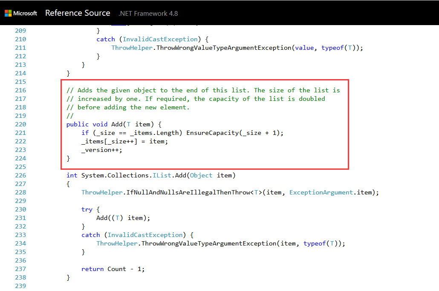Image resolution: width=439 pixels, height=291 pixels.
Task: Follow the InvalidCastException link on line 210
Action: point(160,39)
